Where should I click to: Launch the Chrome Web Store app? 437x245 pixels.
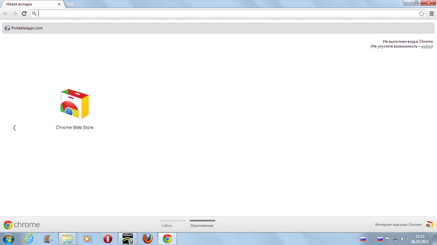click(74, 109)
